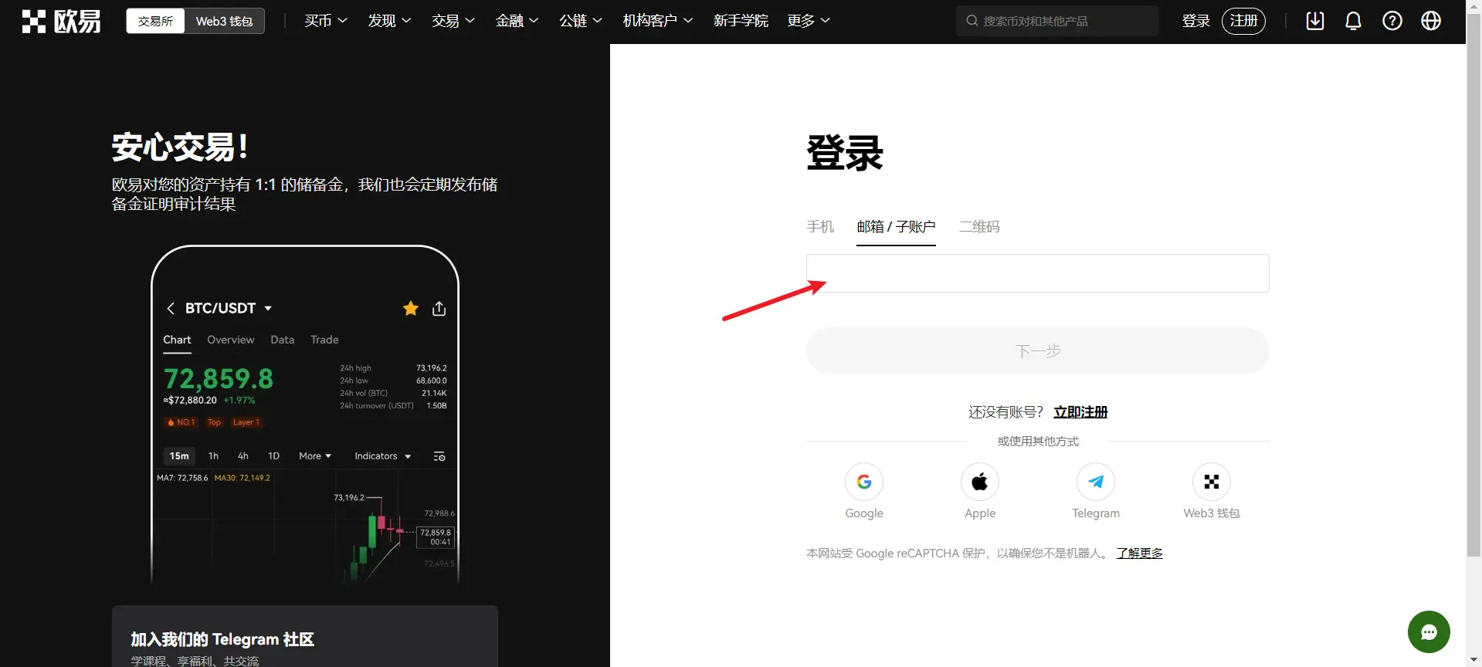The height and width of the screenshot is (667, 1482).
Task: Click the 下一步 button
Action: tap(1037, 350)
